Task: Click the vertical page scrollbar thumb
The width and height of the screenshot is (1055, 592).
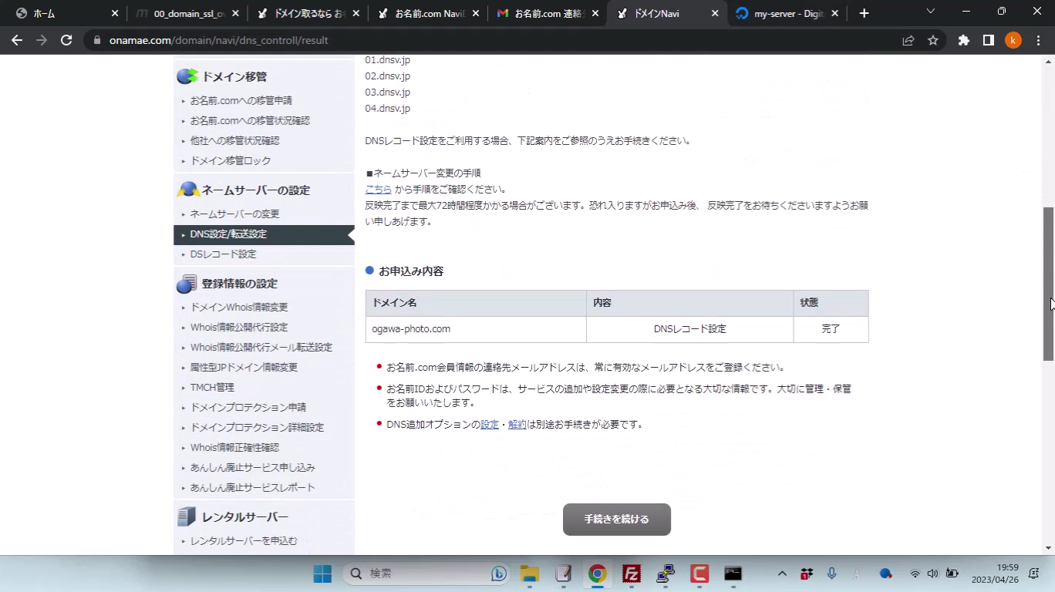Action: (1048, 284)
